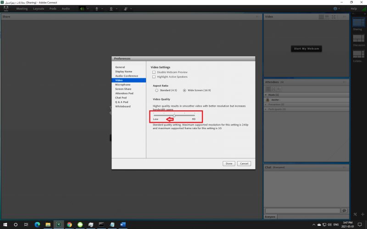Viewport: 367px width, 229px height.
Task: Switch Video pod to grid view icon
Action: (x=322, y=17)
